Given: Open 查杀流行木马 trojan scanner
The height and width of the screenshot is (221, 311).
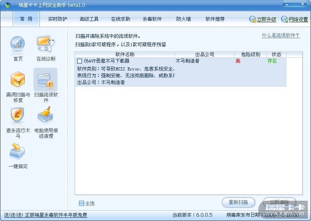Looking at the screenshot, I should tap(18, 115).
